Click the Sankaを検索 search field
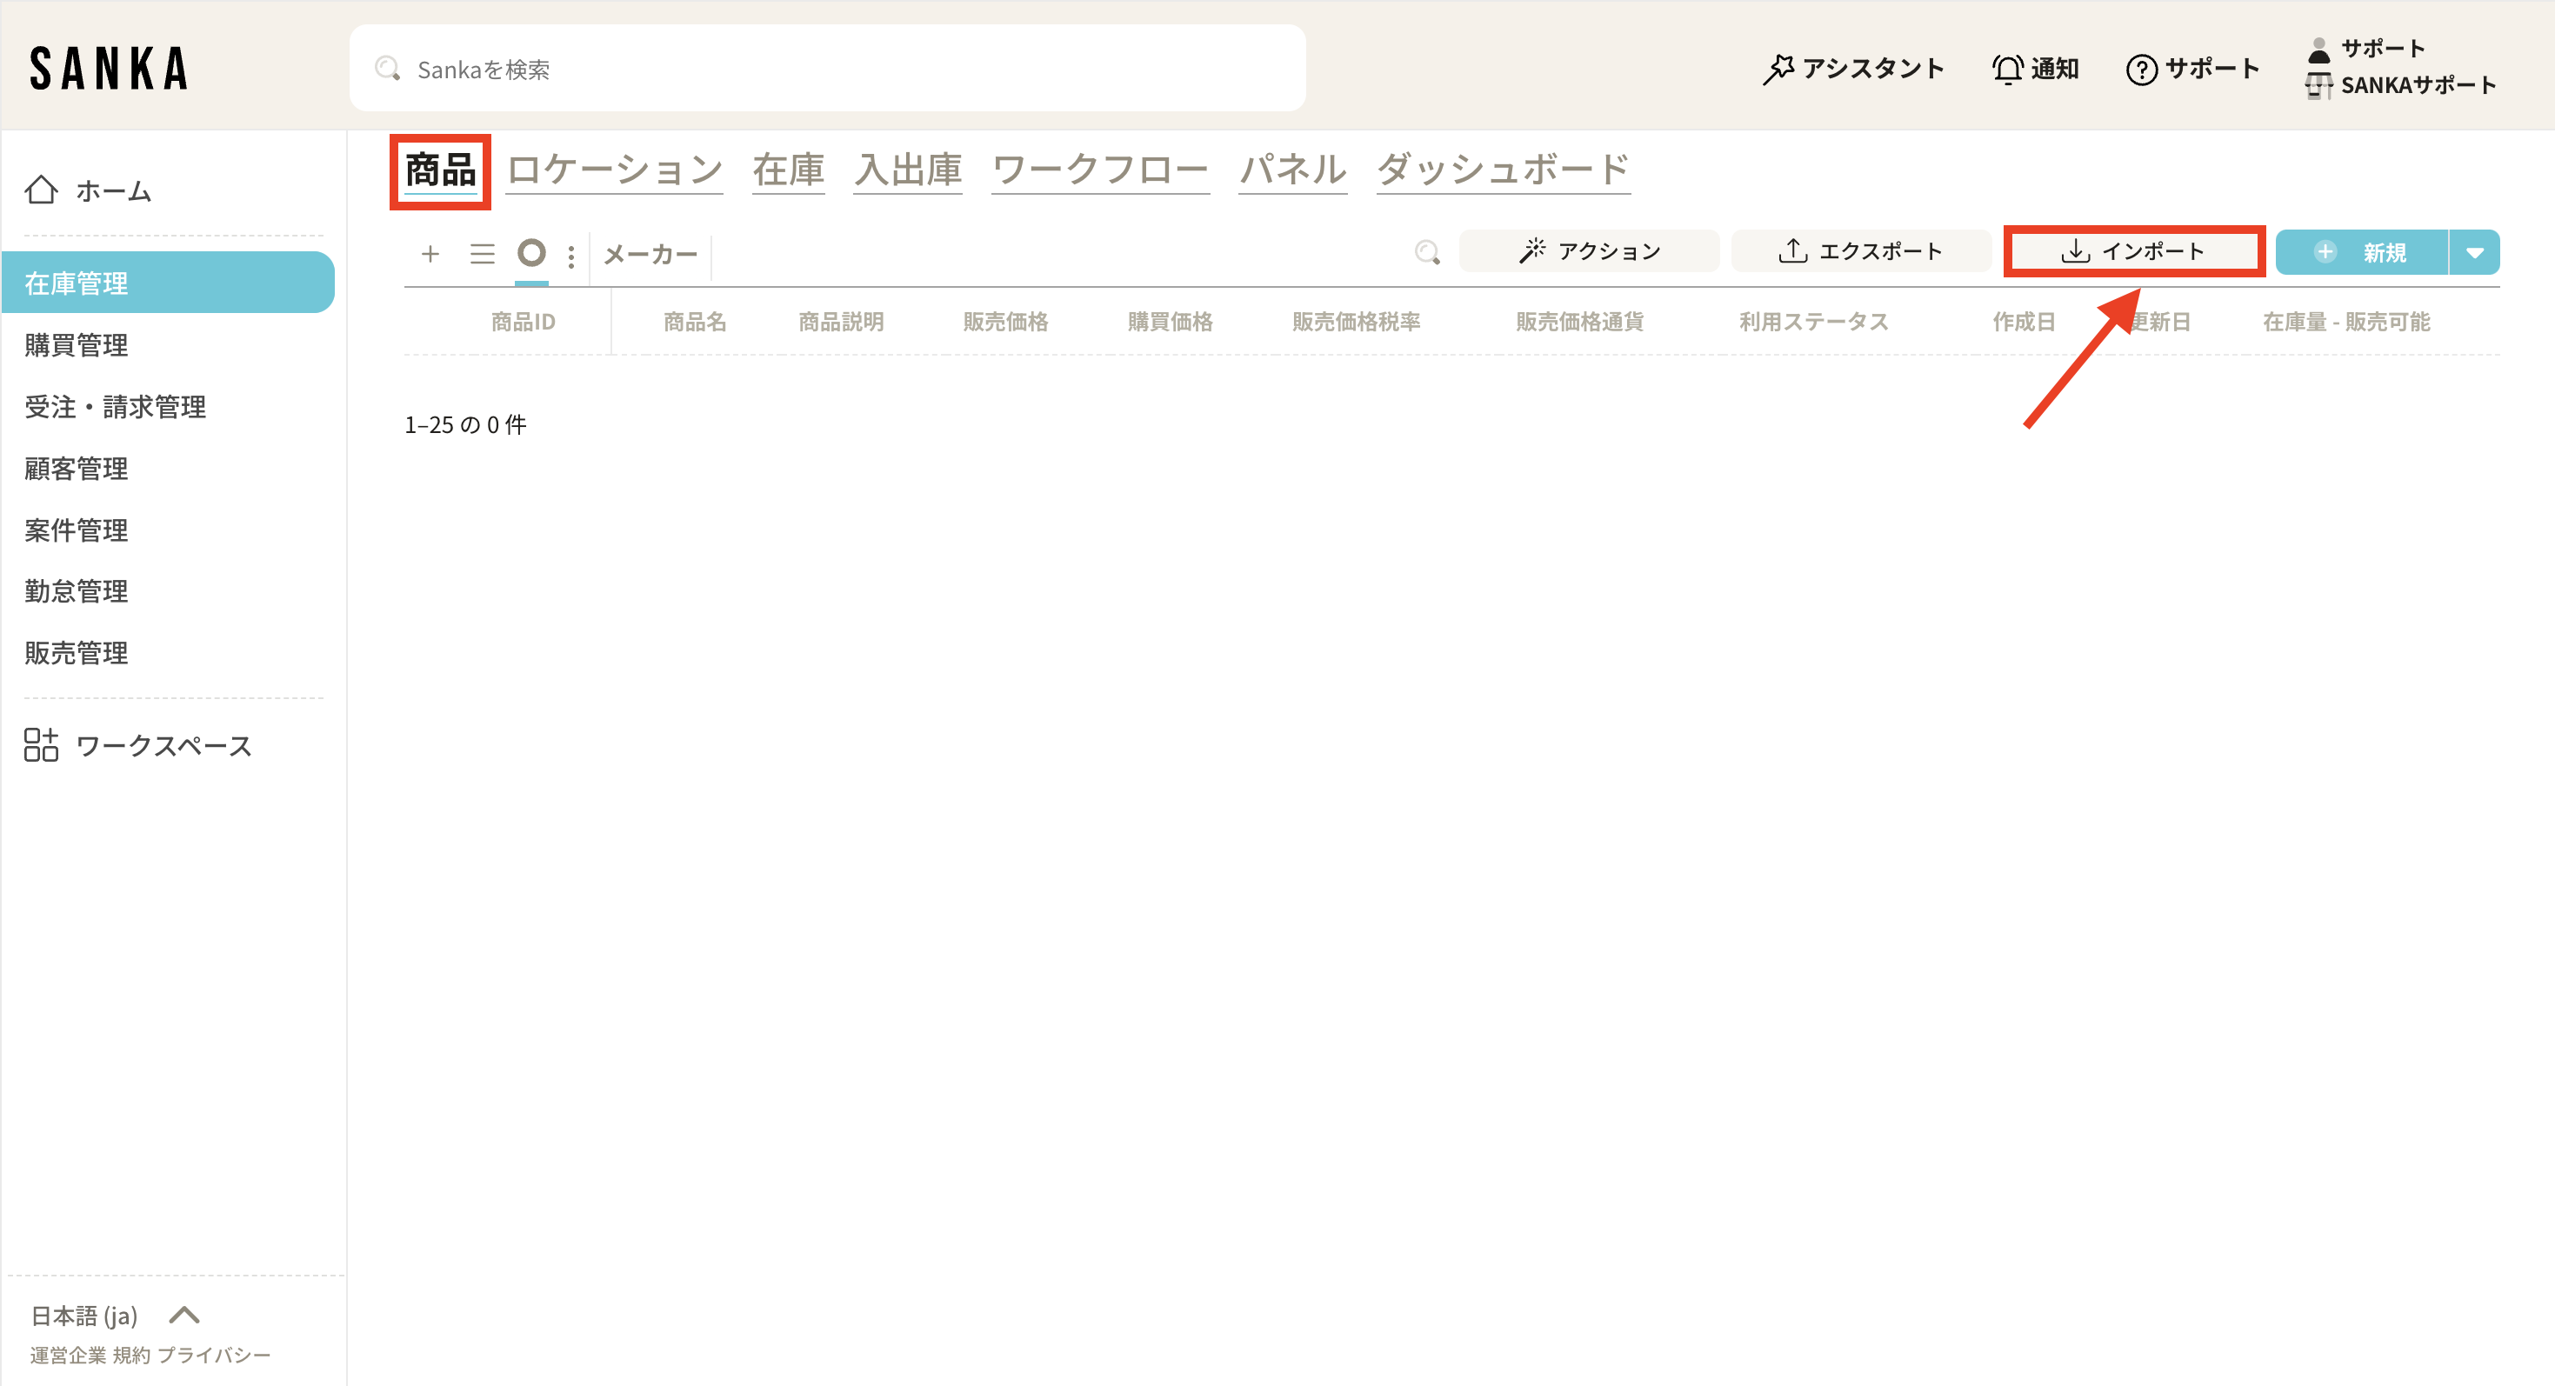The image size is (2555, 1386). 827,69
